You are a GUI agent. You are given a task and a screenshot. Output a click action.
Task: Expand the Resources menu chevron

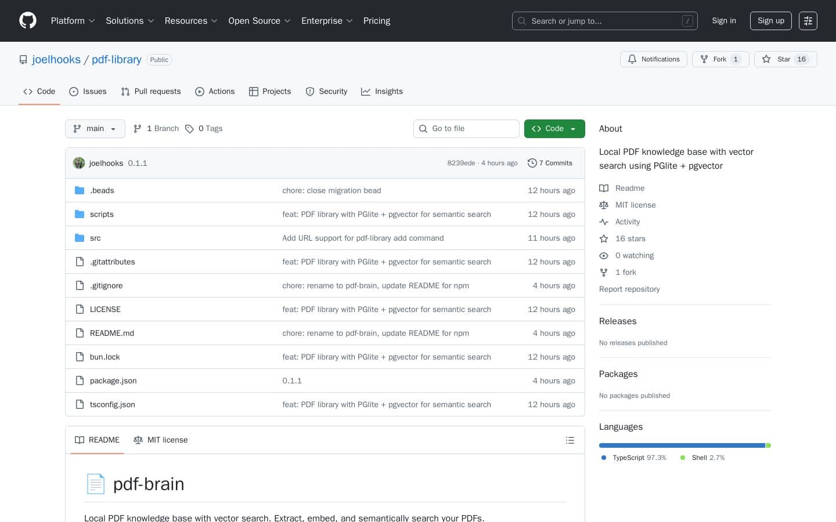pos(214,21)
